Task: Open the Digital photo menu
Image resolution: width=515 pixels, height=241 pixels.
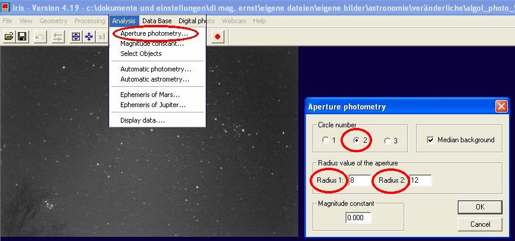Action: [196, 21]
